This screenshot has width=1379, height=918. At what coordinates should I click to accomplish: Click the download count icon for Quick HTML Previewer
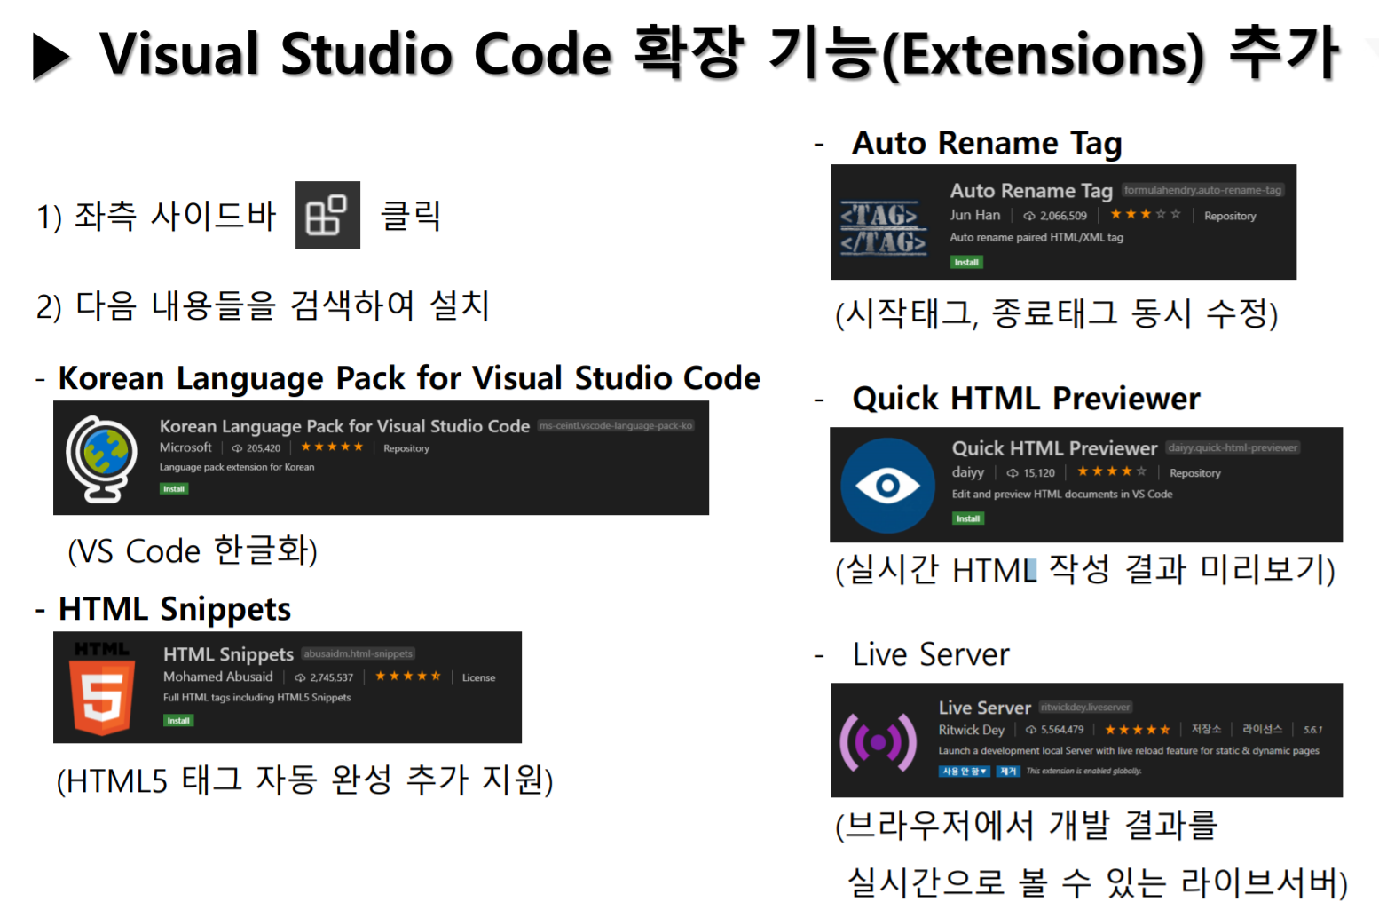click(x=1013, y=473)
